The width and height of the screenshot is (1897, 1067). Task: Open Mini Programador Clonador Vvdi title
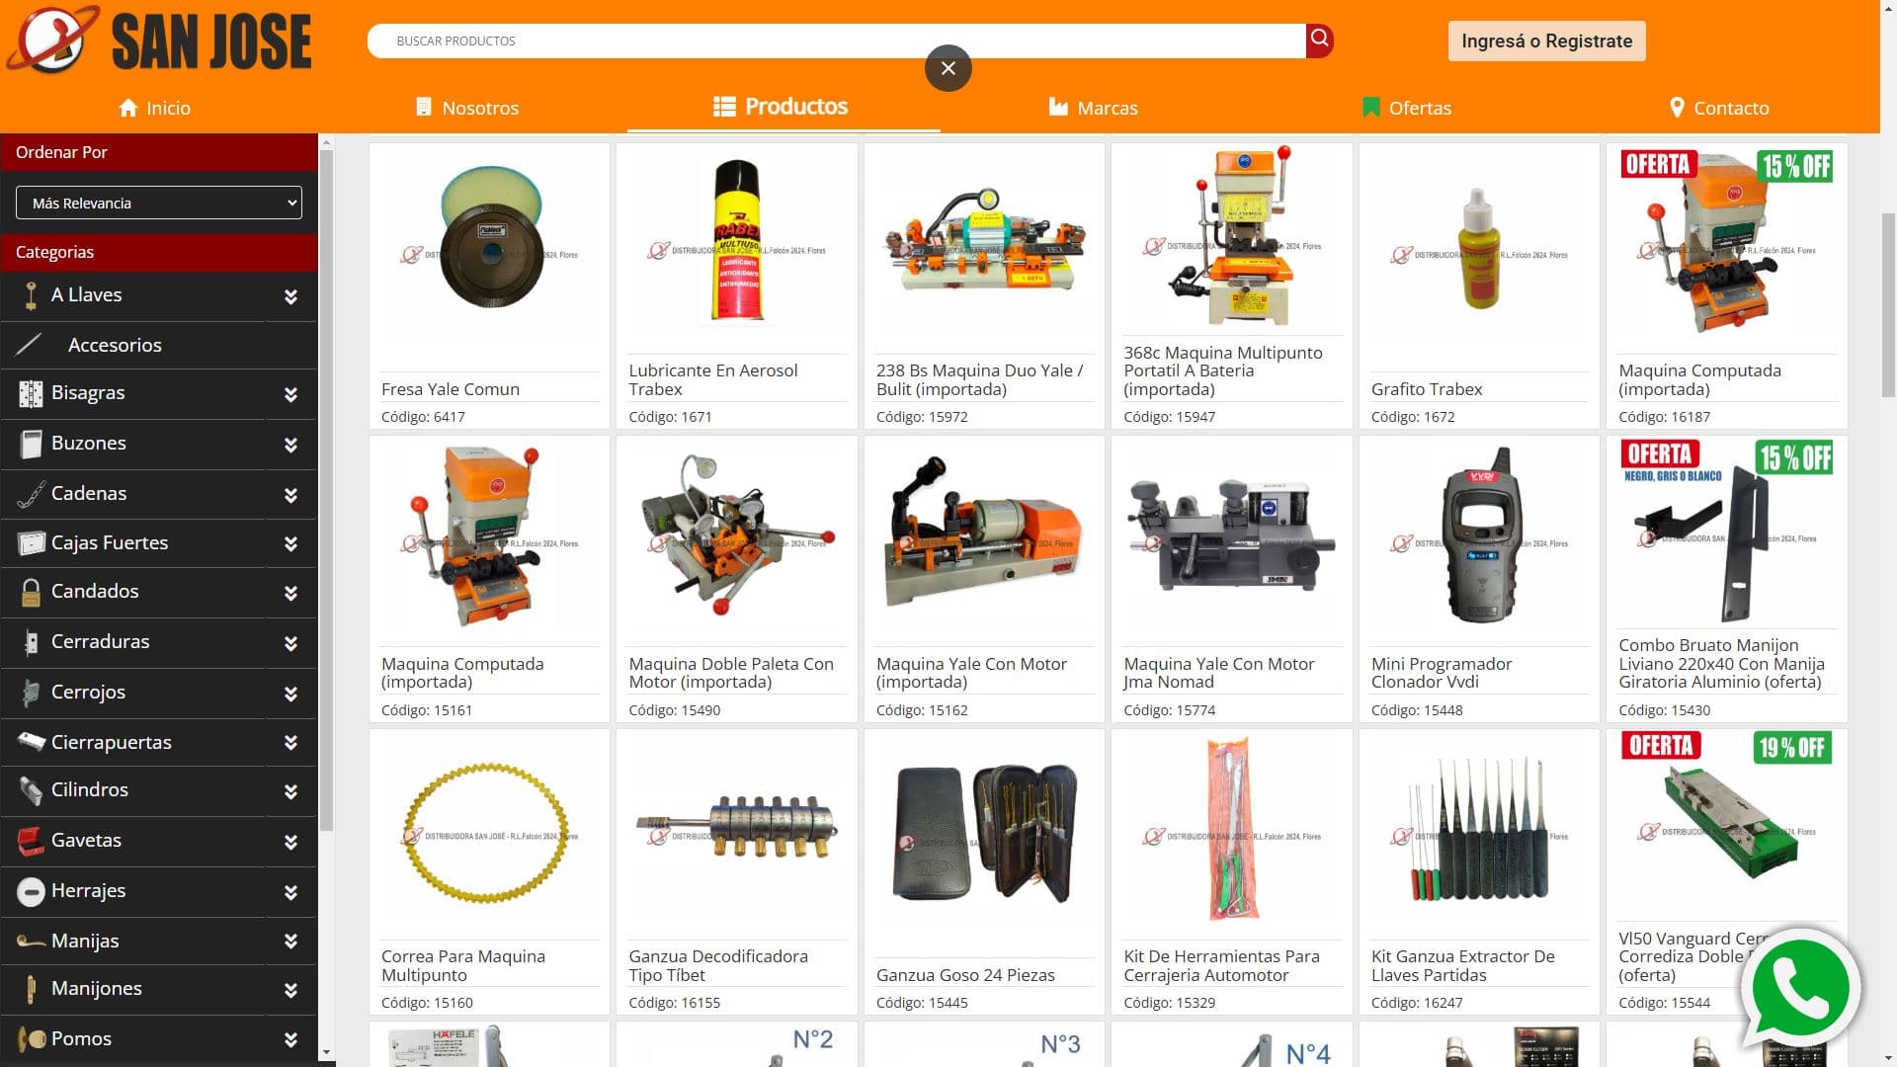point(1442,673)
